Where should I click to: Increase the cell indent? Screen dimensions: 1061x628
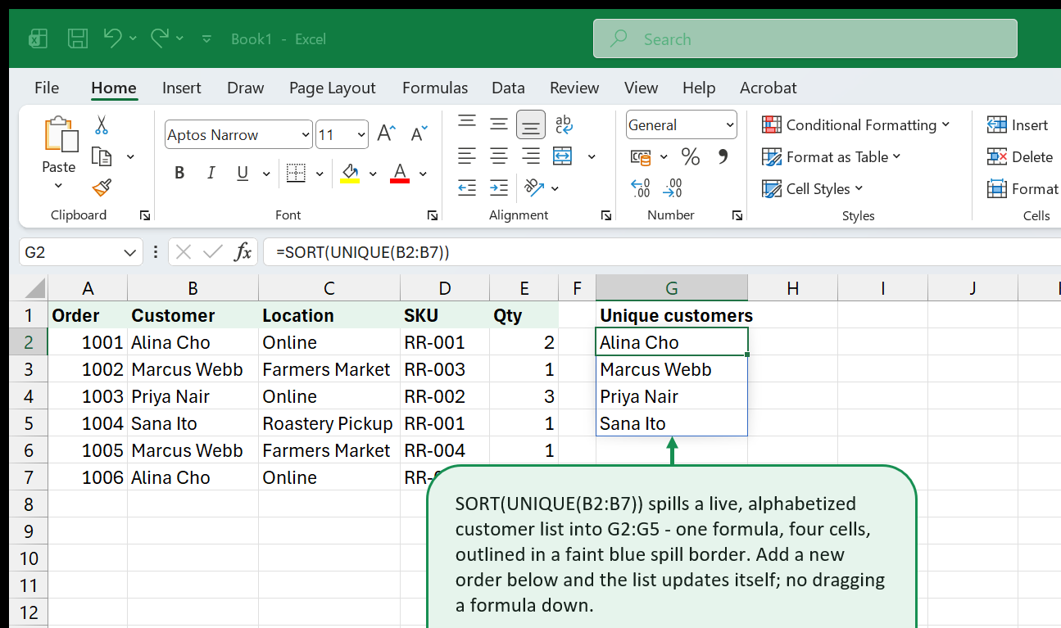(499, 187)
